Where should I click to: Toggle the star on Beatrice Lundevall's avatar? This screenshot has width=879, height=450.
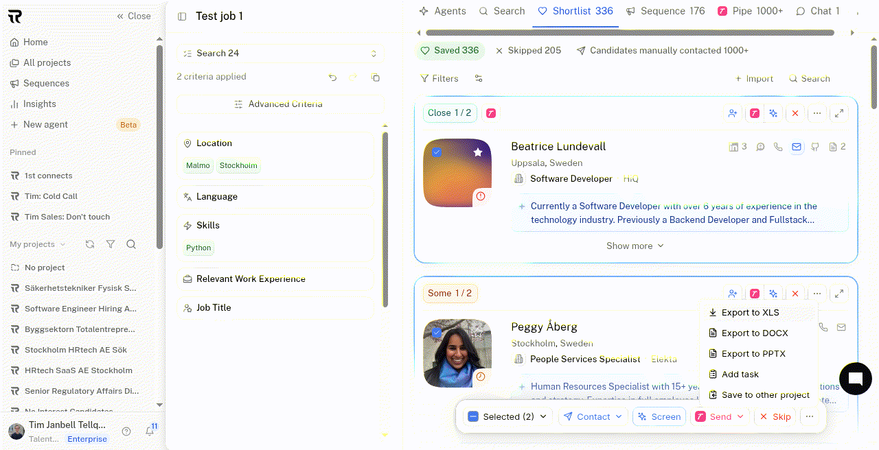click(x=478, y=152)
